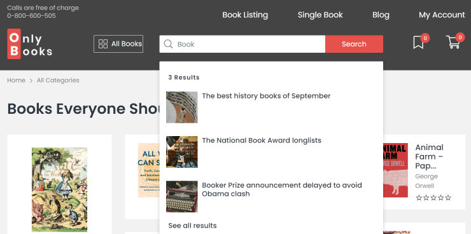Click the typewriter thumbnail for Booker Prize
The height and width of the screenshot is (234, 471).
point(182,196)
